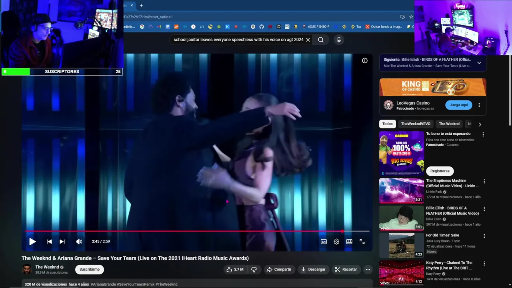Select The Weeknd filter chip
Viewport: 512px width, 288px height.
449,124
